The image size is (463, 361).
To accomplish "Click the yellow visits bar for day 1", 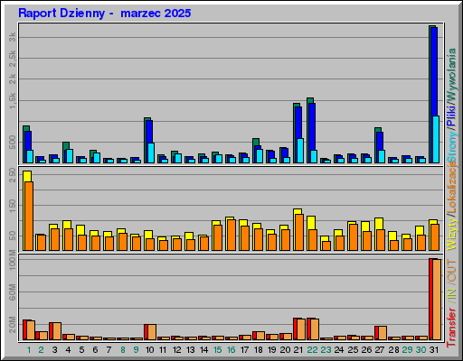I will click(x=27, y=176).
